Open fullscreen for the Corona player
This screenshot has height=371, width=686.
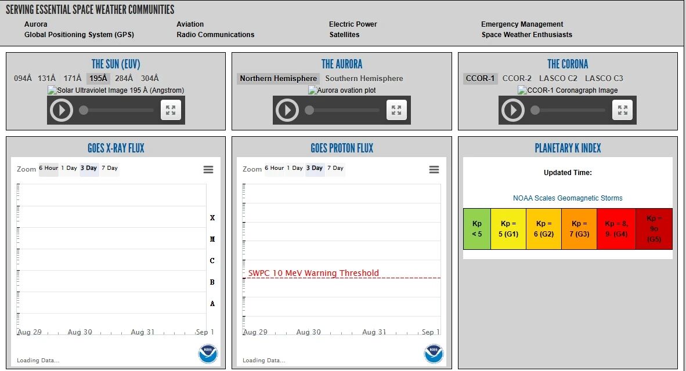(x=622, y=110)
